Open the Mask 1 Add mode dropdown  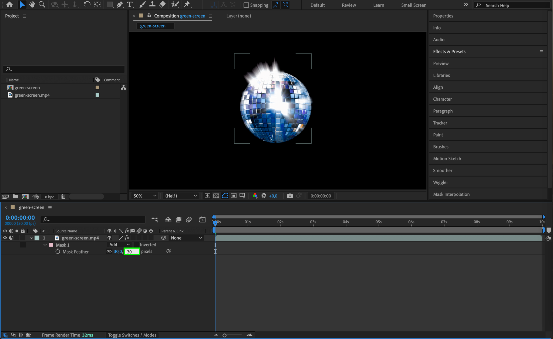(119, 245)
